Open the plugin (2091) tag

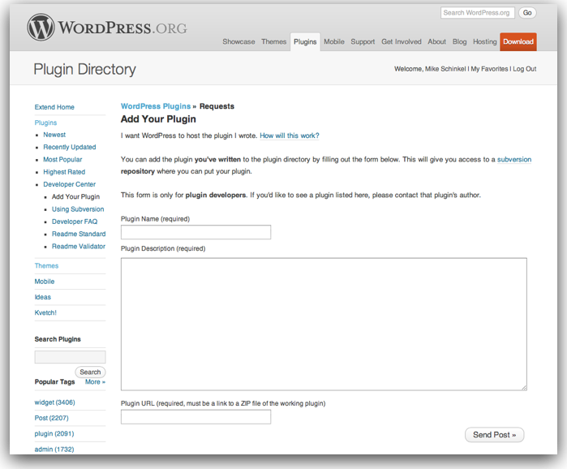[54, 433]
